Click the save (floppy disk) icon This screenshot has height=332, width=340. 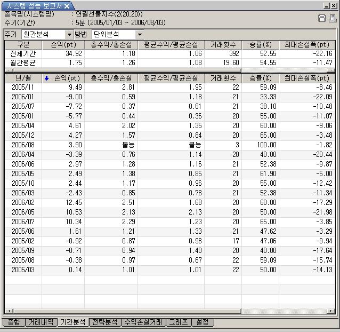[x=322, y=19]
